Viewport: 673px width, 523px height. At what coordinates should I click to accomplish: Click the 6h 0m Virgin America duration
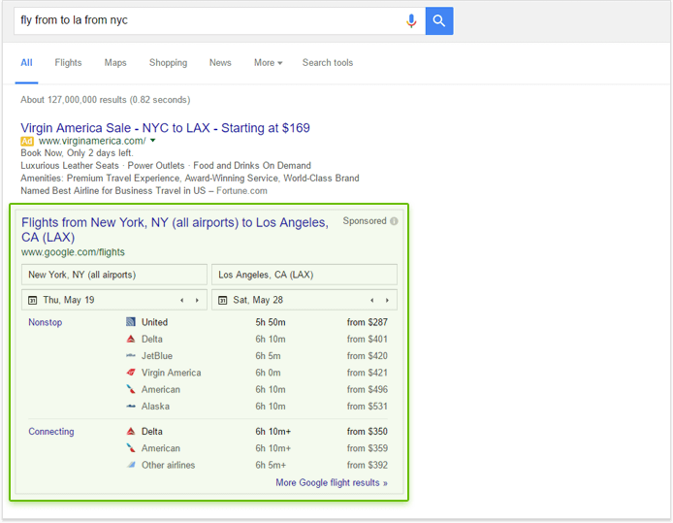[268, 373]
